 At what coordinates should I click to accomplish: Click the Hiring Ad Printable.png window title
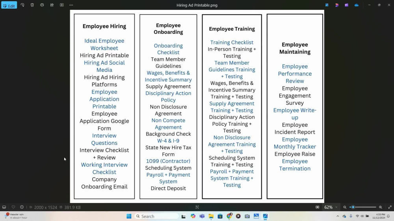click(197, 5)
